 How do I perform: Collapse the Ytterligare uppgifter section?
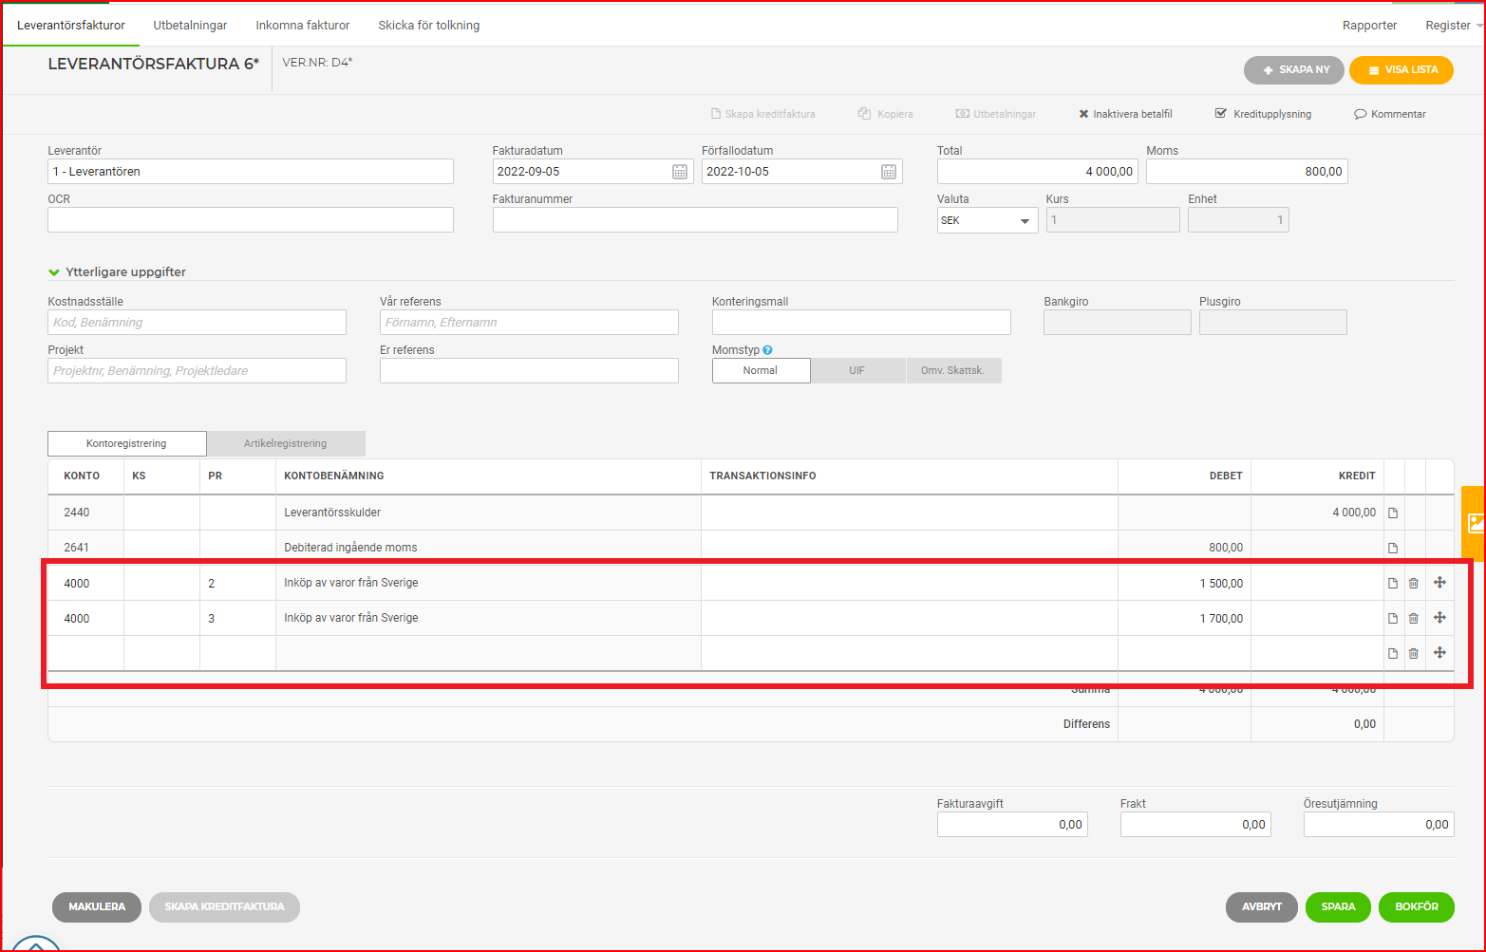117,271
